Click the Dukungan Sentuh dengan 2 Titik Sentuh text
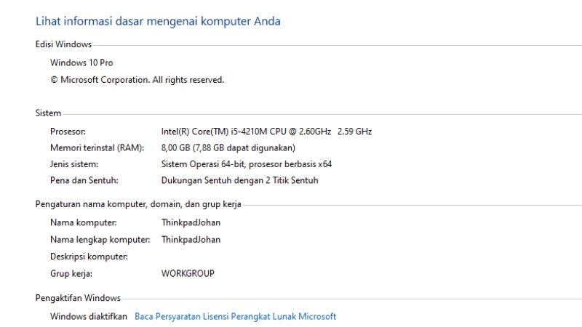The height and width of the screenshot is (327, 582). coord(239,180)
